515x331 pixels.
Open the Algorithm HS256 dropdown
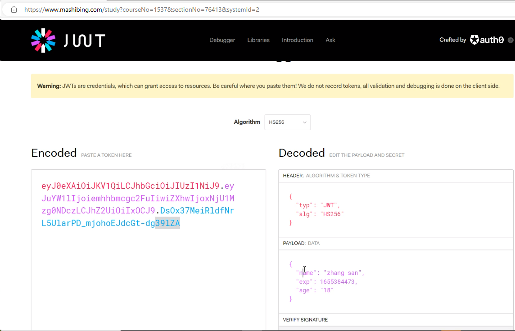(287, 122)
